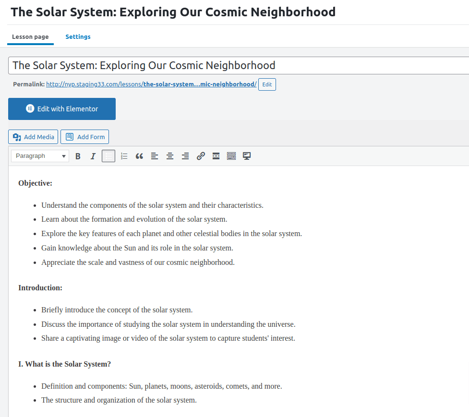This screenshot has height=417, width=469.
Task: Insert Read More tag
Action: 216,156
